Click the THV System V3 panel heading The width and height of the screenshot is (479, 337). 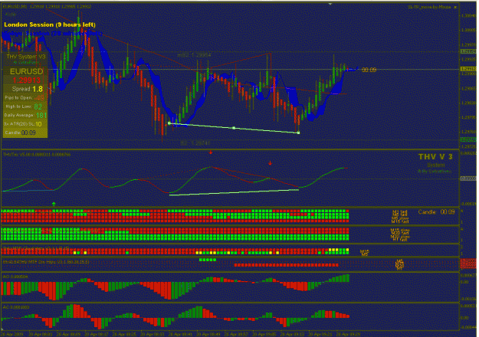pyautogui.click(x=25, y=57)
